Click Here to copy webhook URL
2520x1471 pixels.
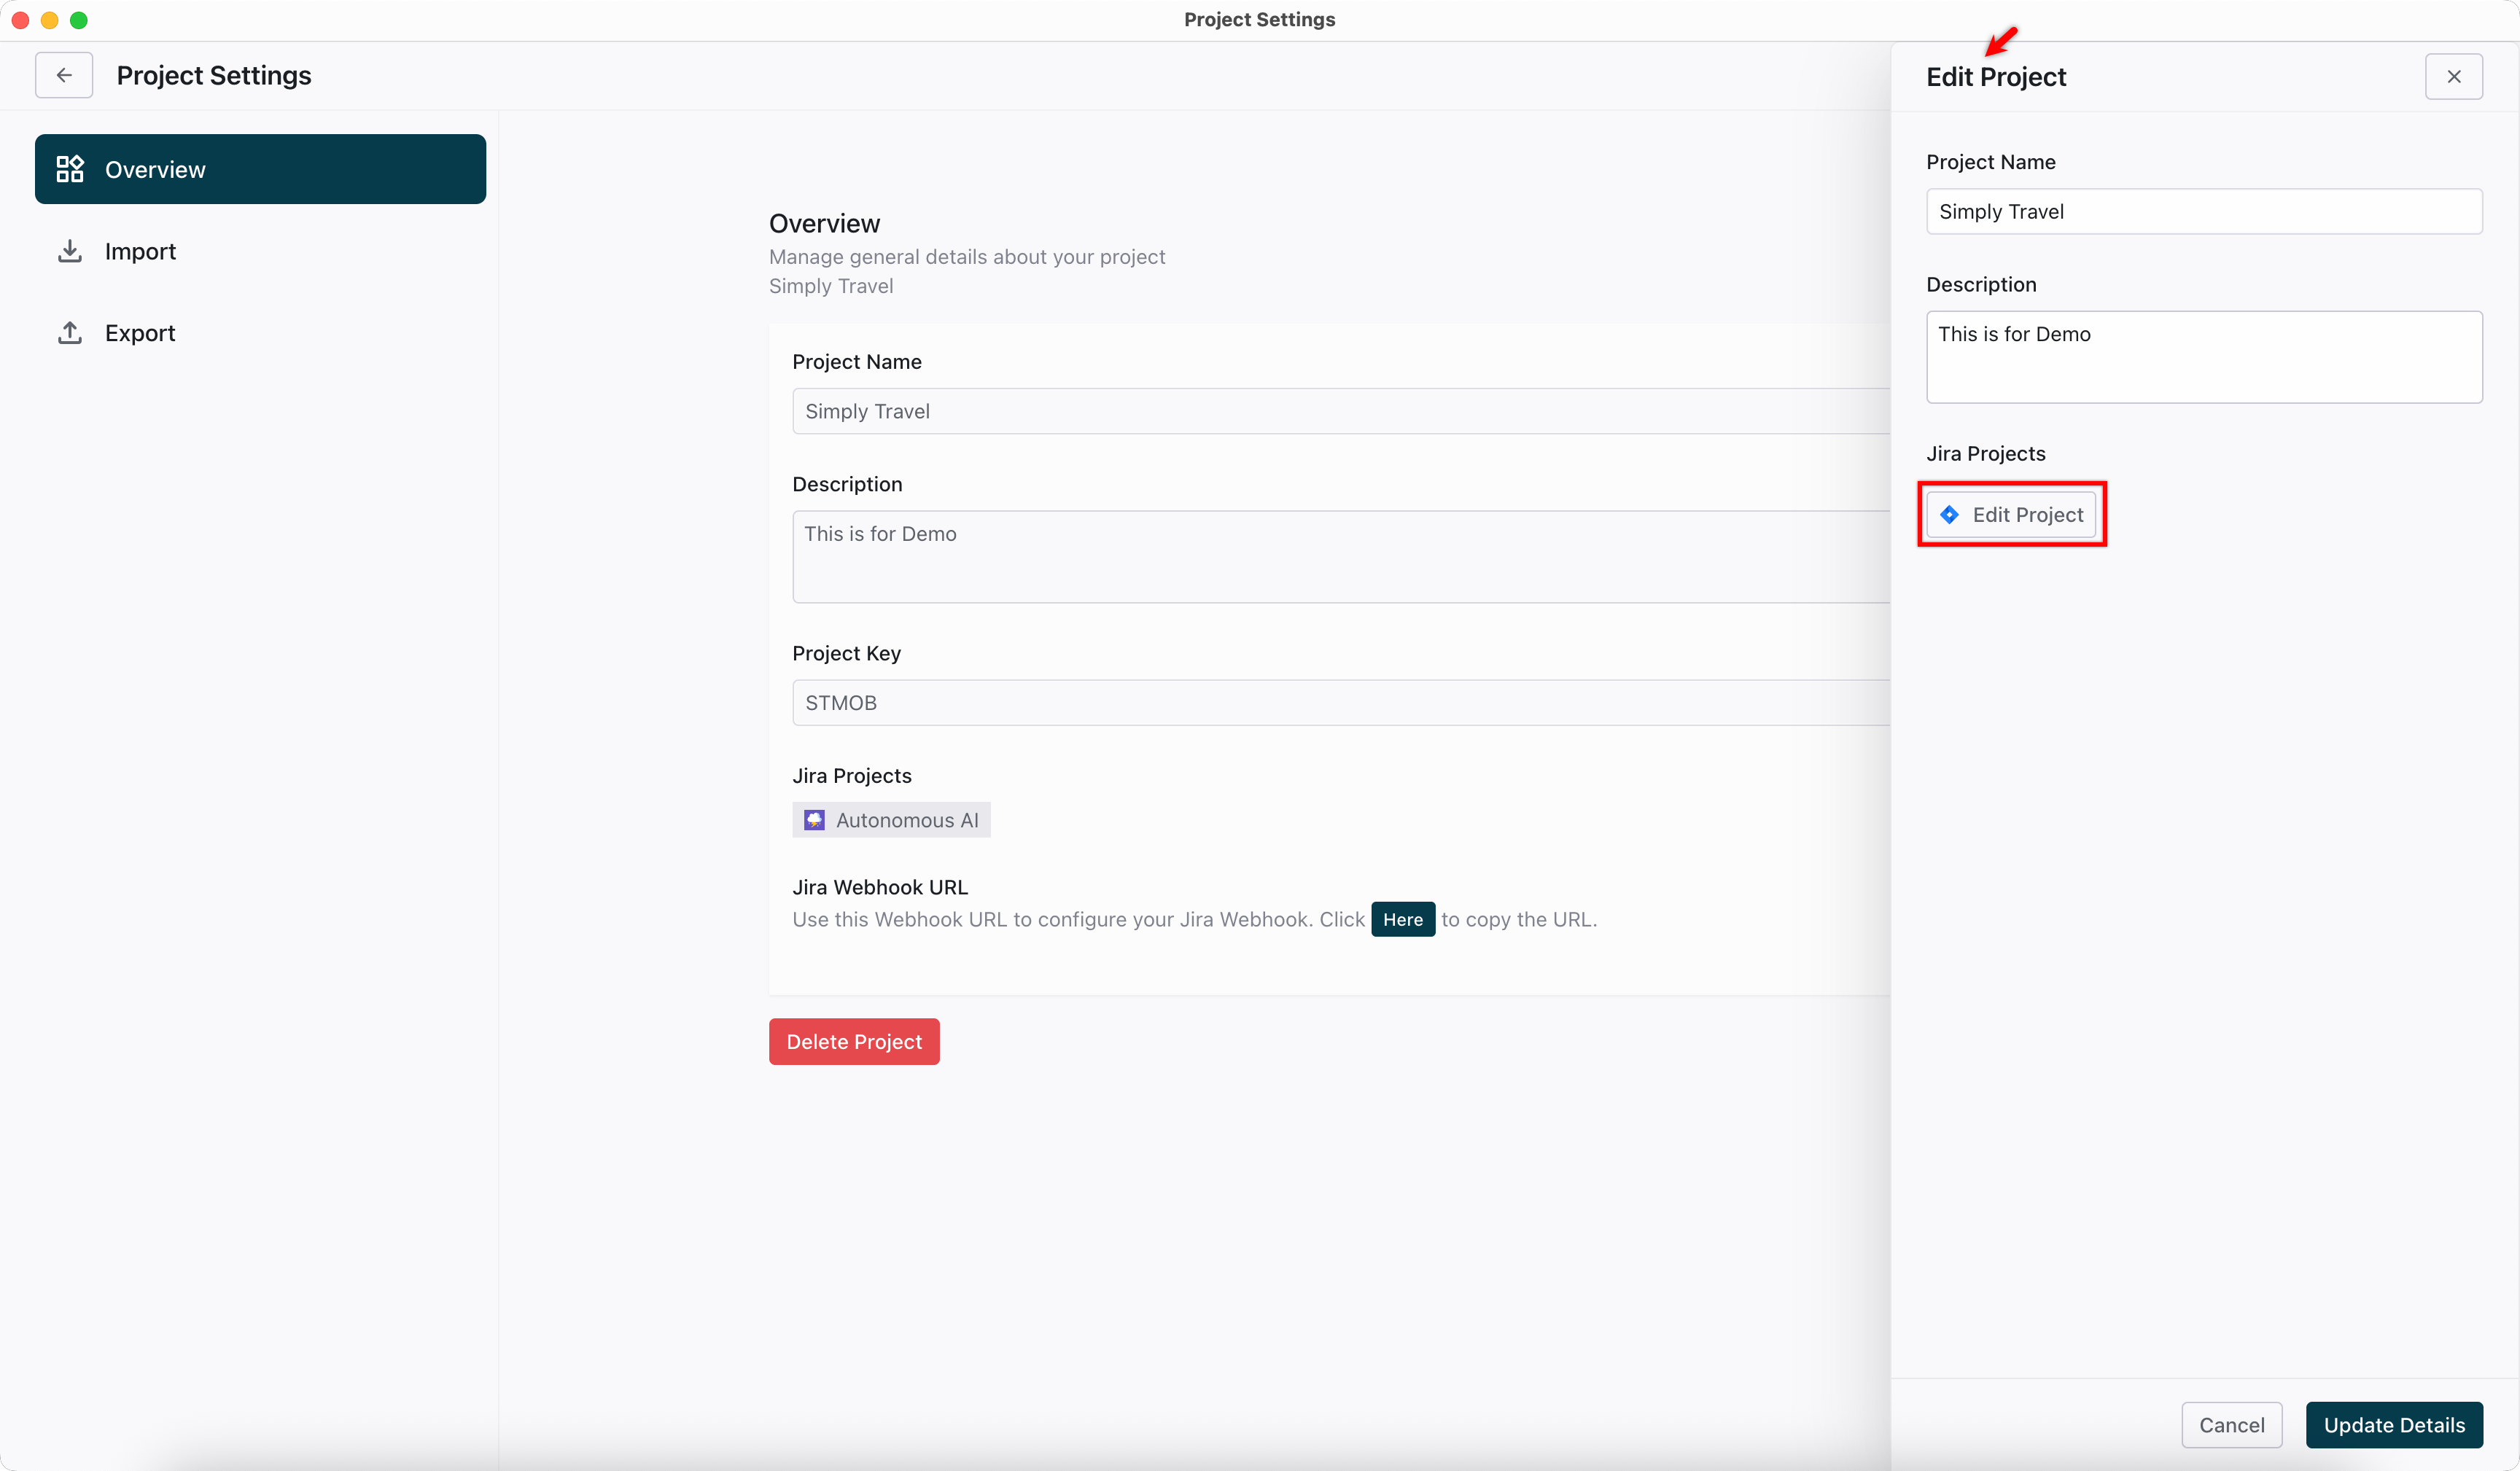pos(1402,919)
